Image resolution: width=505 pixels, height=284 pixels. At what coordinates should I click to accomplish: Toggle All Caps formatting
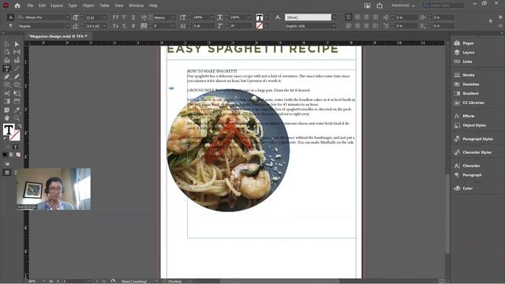[x=115, y=17]
